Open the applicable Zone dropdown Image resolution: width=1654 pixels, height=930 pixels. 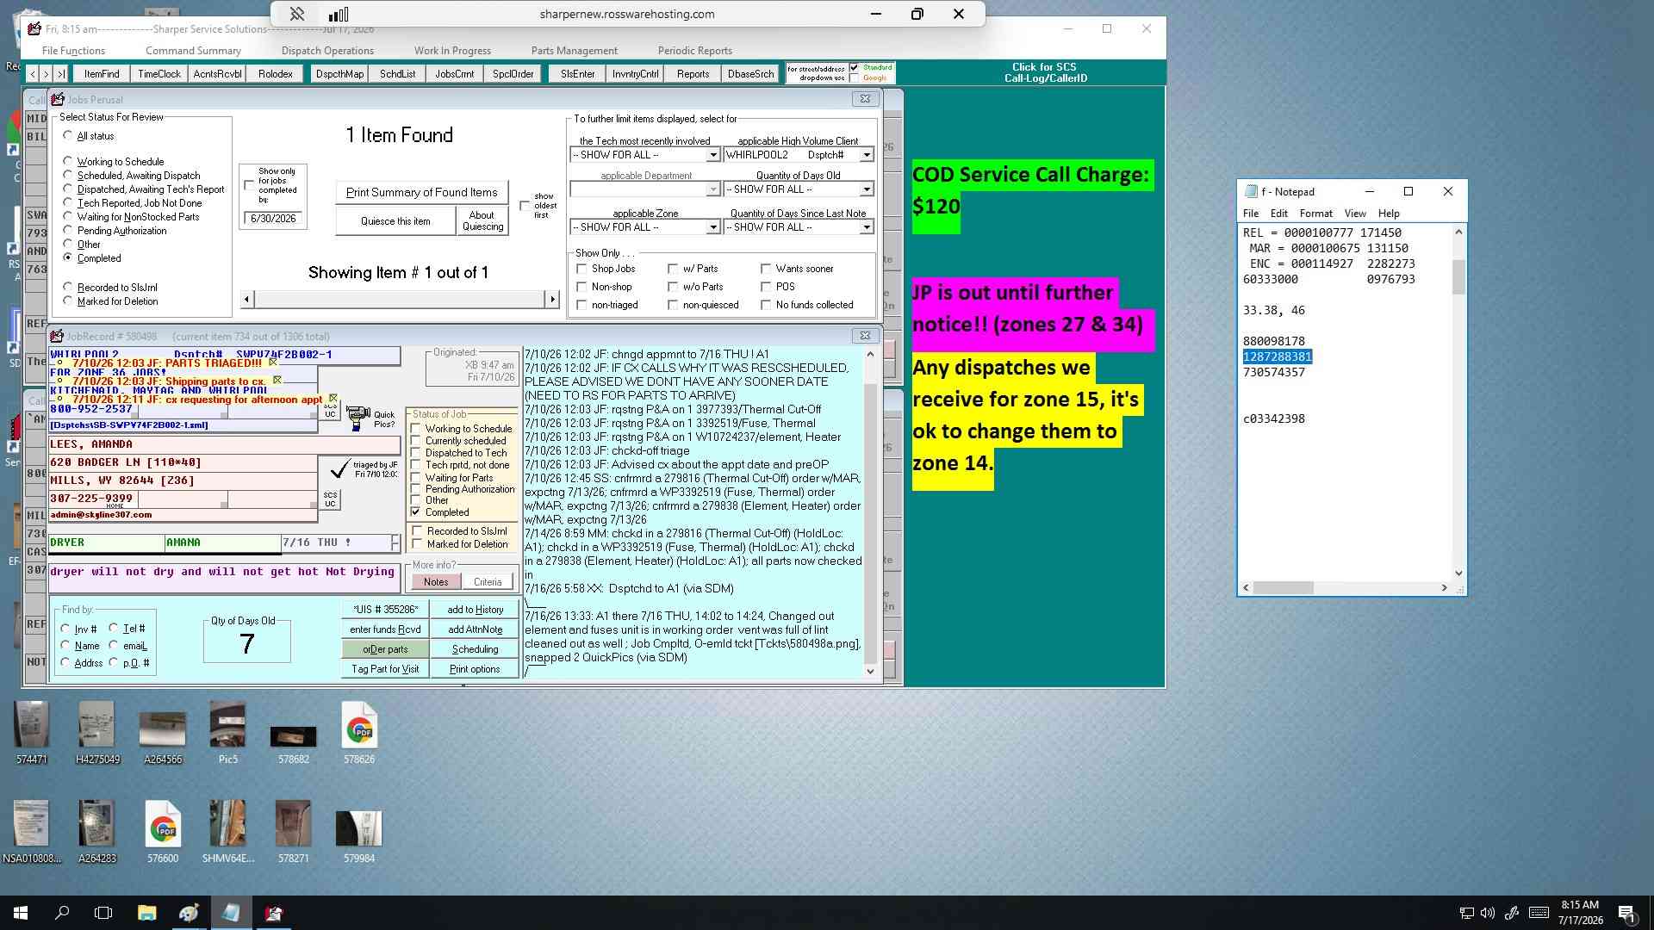713,227
